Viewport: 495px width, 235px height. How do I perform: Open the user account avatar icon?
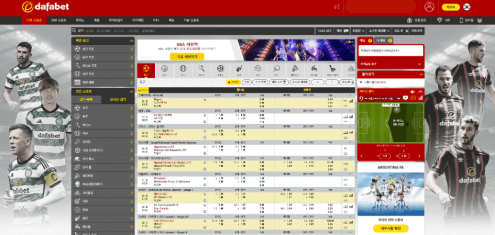430,7
